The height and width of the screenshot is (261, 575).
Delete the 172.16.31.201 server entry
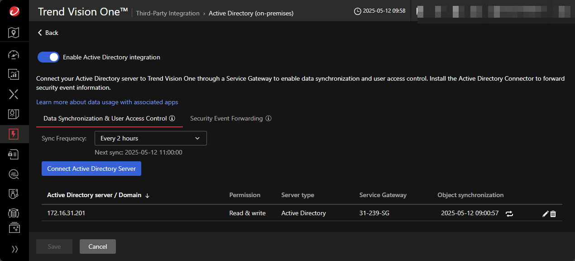point(553,214)
